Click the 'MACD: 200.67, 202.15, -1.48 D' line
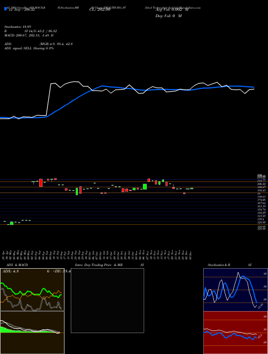Image resolution: width=268 pixels, height=354 pixels. click(x=29, y=35)
